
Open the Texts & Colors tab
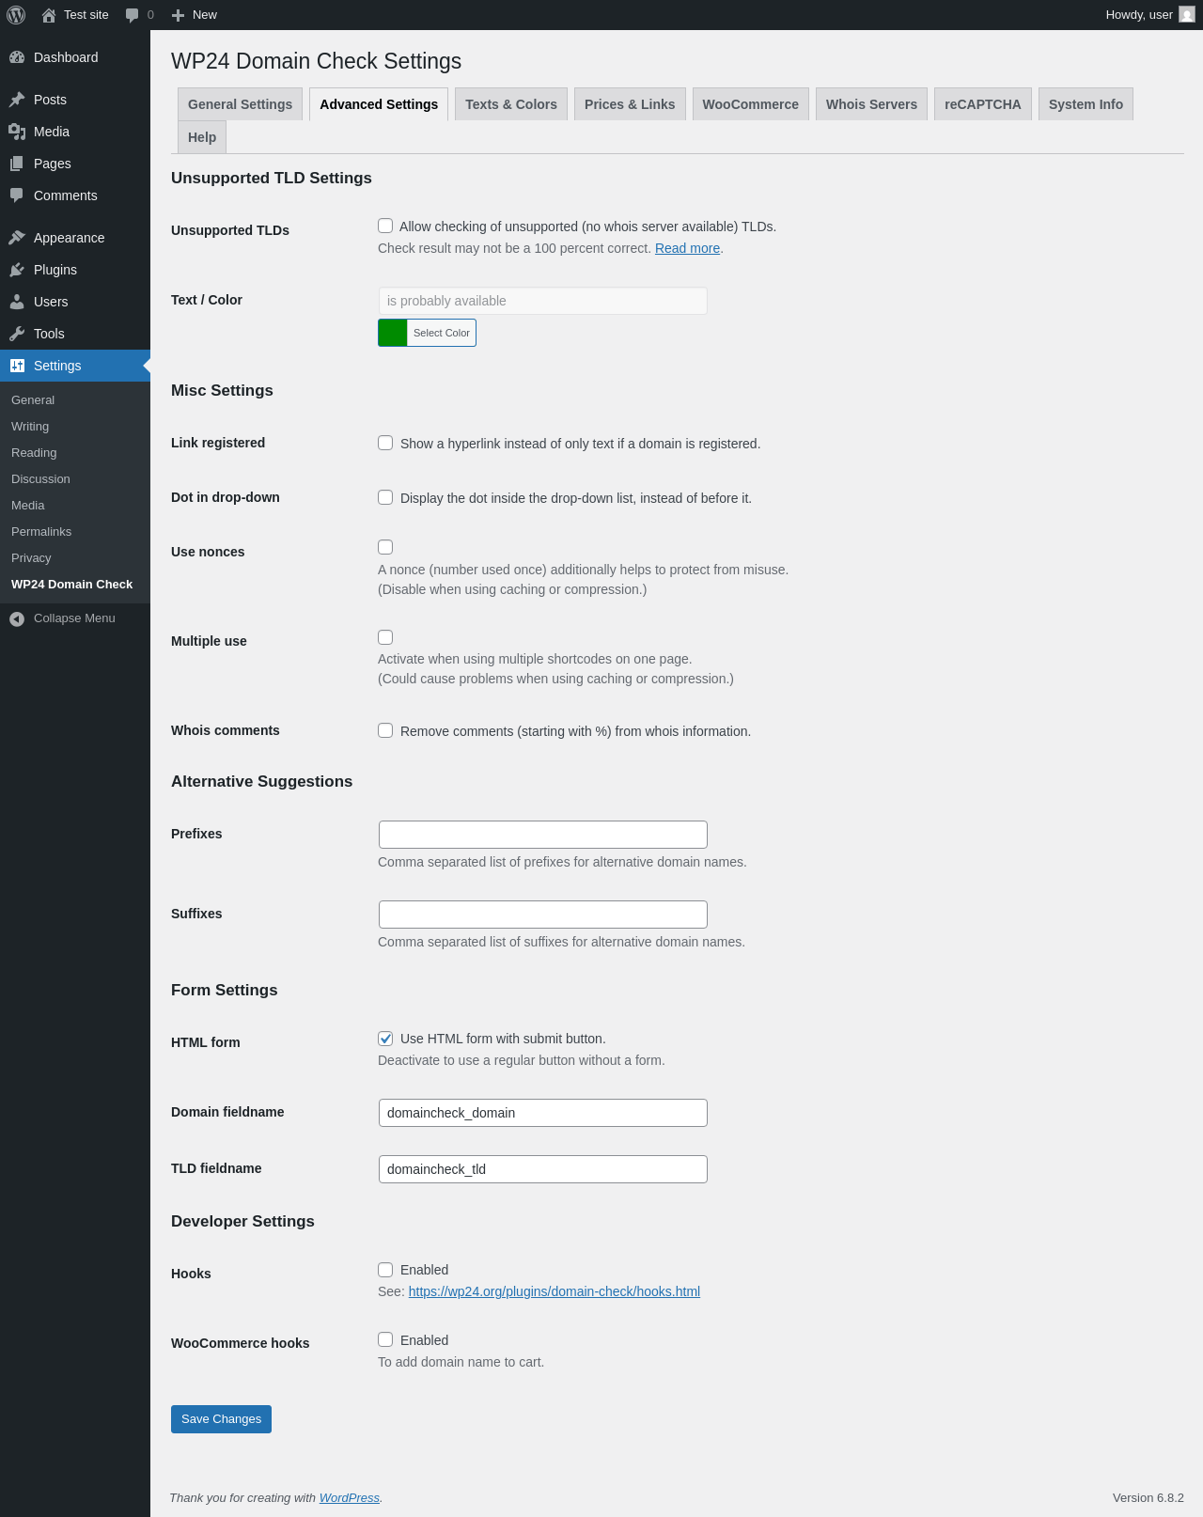coord(511,104)
